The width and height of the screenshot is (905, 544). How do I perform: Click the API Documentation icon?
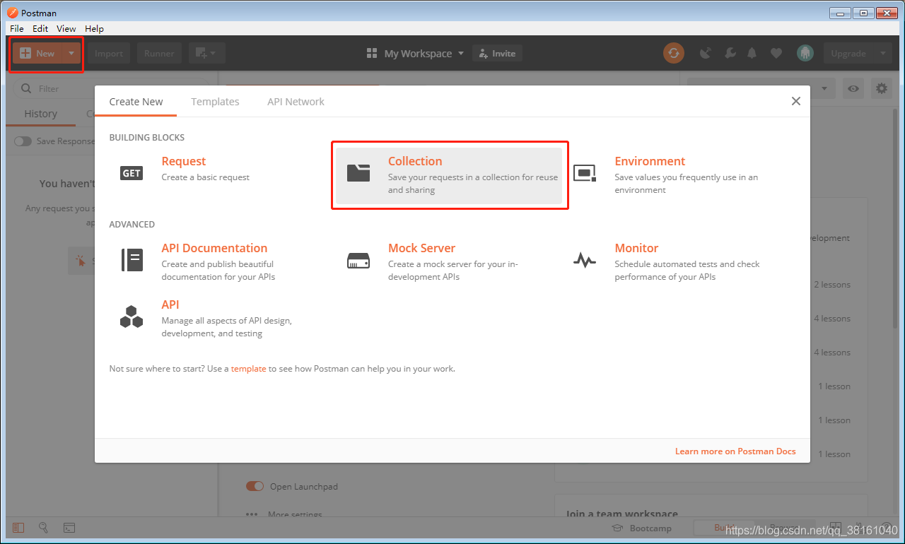click(x=132, y=260)
